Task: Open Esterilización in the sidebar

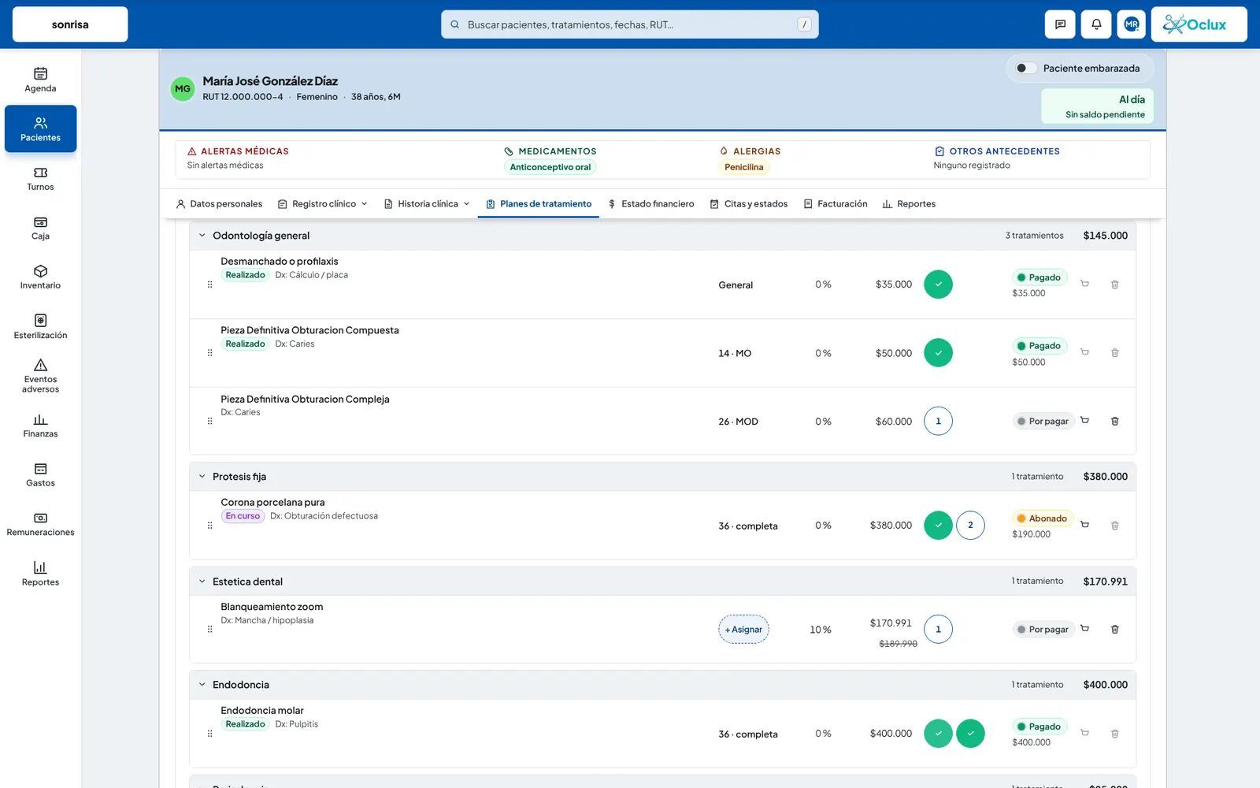Action: click(x=40, y=326)
